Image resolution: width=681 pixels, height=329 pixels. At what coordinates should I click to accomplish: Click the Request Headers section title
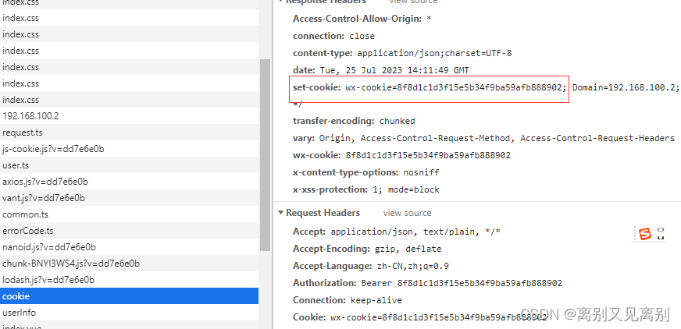[x=323, y=213]
